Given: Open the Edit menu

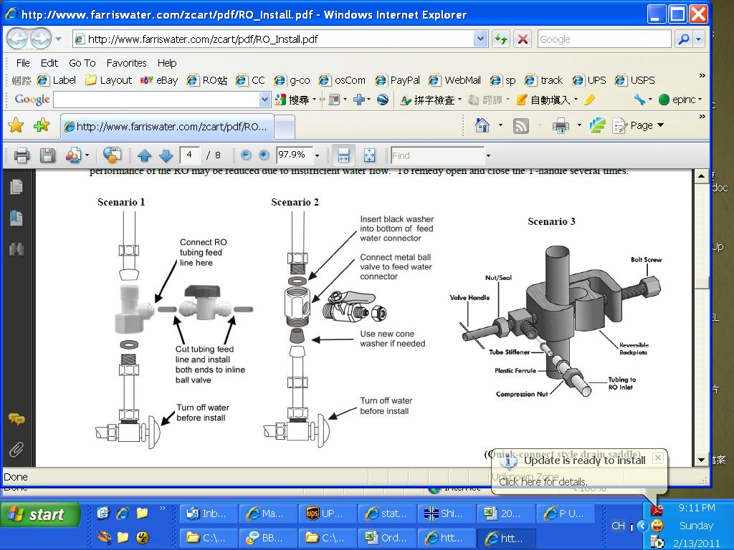Looking at the screenshot, I should 49,63.
